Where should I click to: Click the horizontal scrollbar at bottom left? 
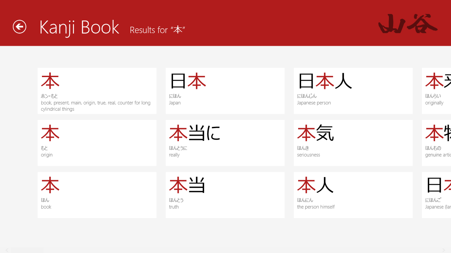[x=26, y=250]
